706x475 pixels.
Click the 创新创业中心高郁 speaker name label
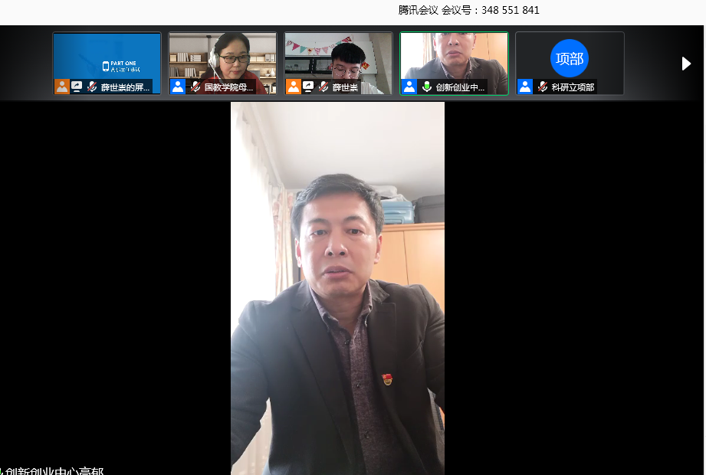coord(54,470)
